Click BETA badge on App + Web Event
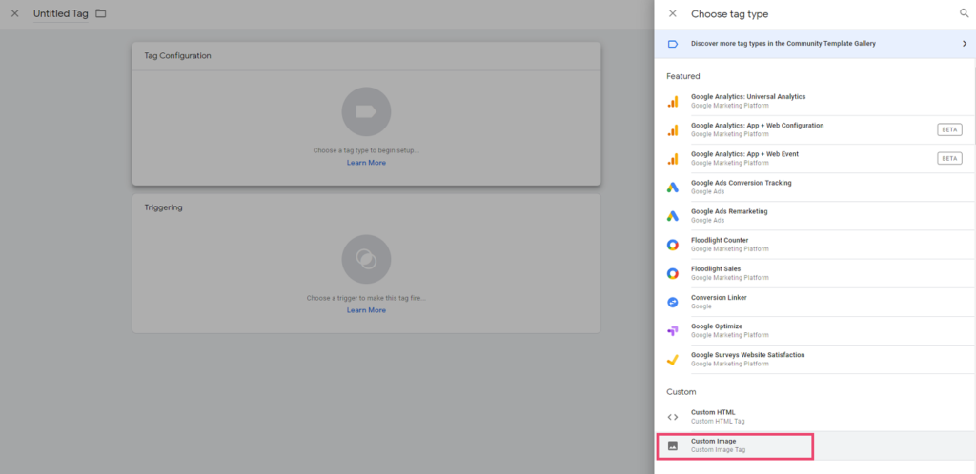This screenshot has width=976, height=474. 949,158
